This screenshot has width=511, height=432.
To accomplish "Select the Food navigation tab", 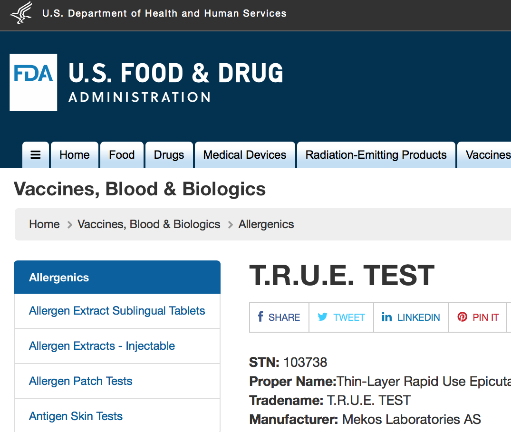I will pyautogui.click(x=122, y=155).
